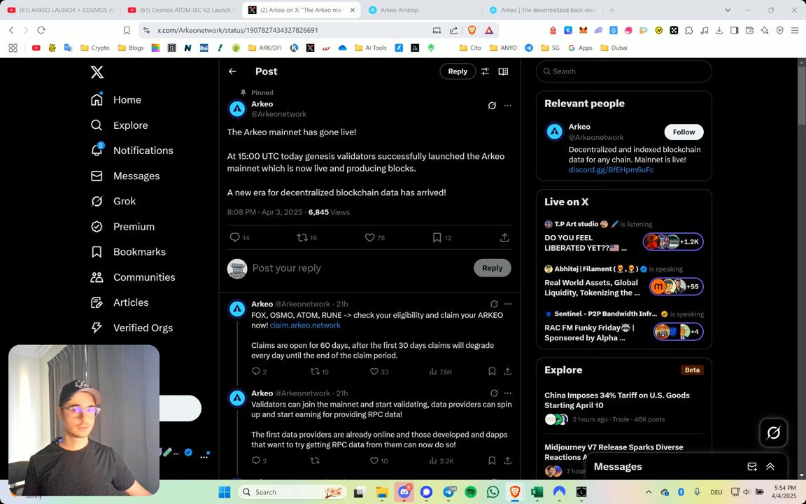
Task: View 2.2K analytics on validators reply
Action: (441, 461)
